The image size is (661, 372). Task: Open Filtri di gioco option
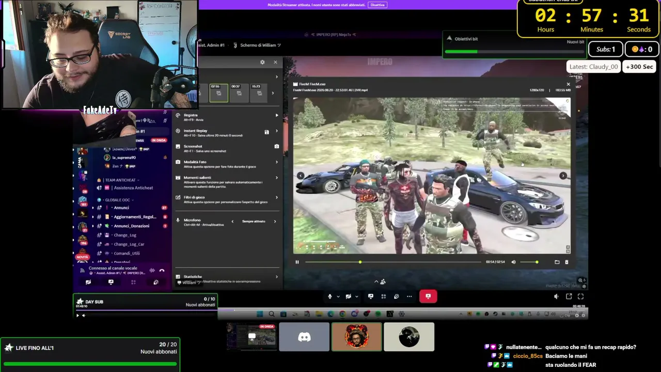pos(227,199)
